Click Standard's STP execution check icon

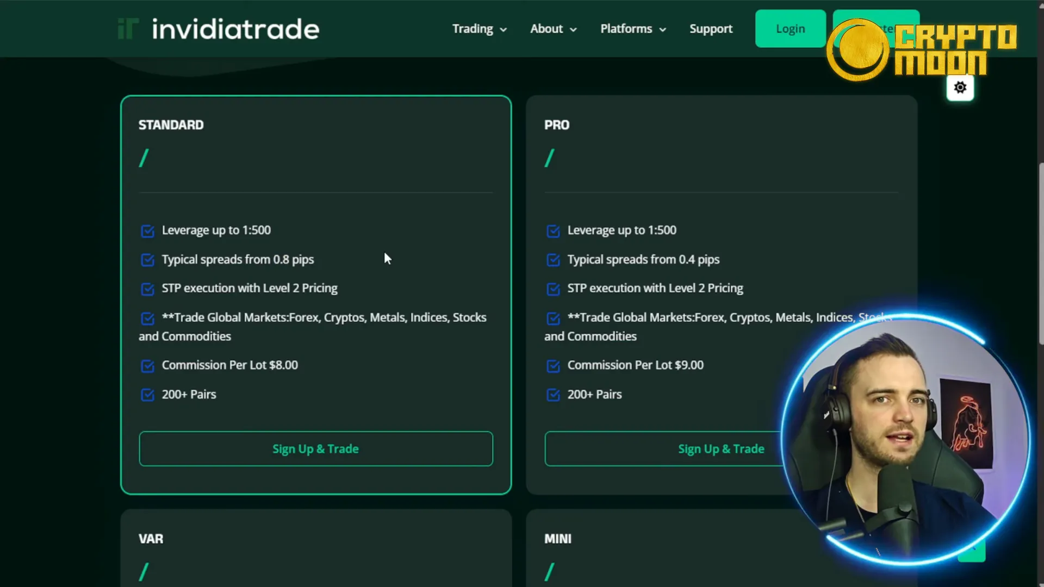[x=147, y=289]
